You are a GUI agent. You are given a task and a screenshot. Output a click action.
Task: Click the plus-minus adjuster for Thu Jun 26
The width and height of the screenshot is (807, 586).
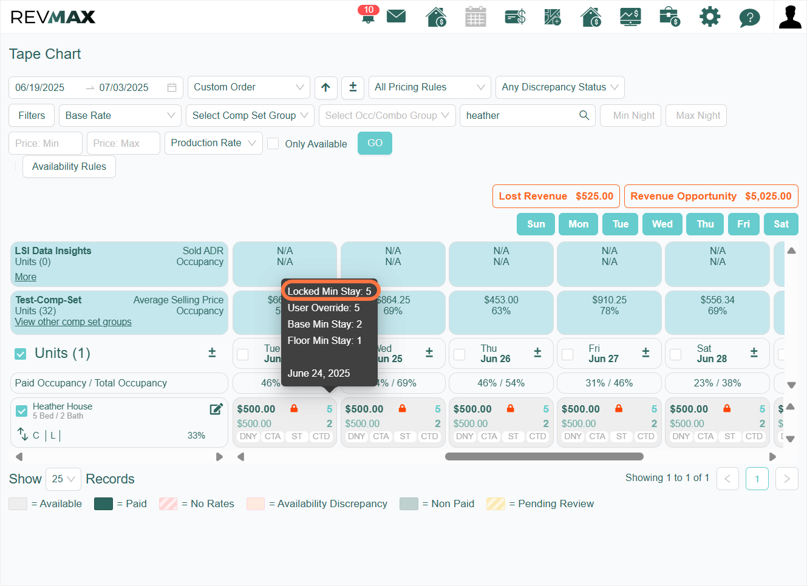pos(537,352)
